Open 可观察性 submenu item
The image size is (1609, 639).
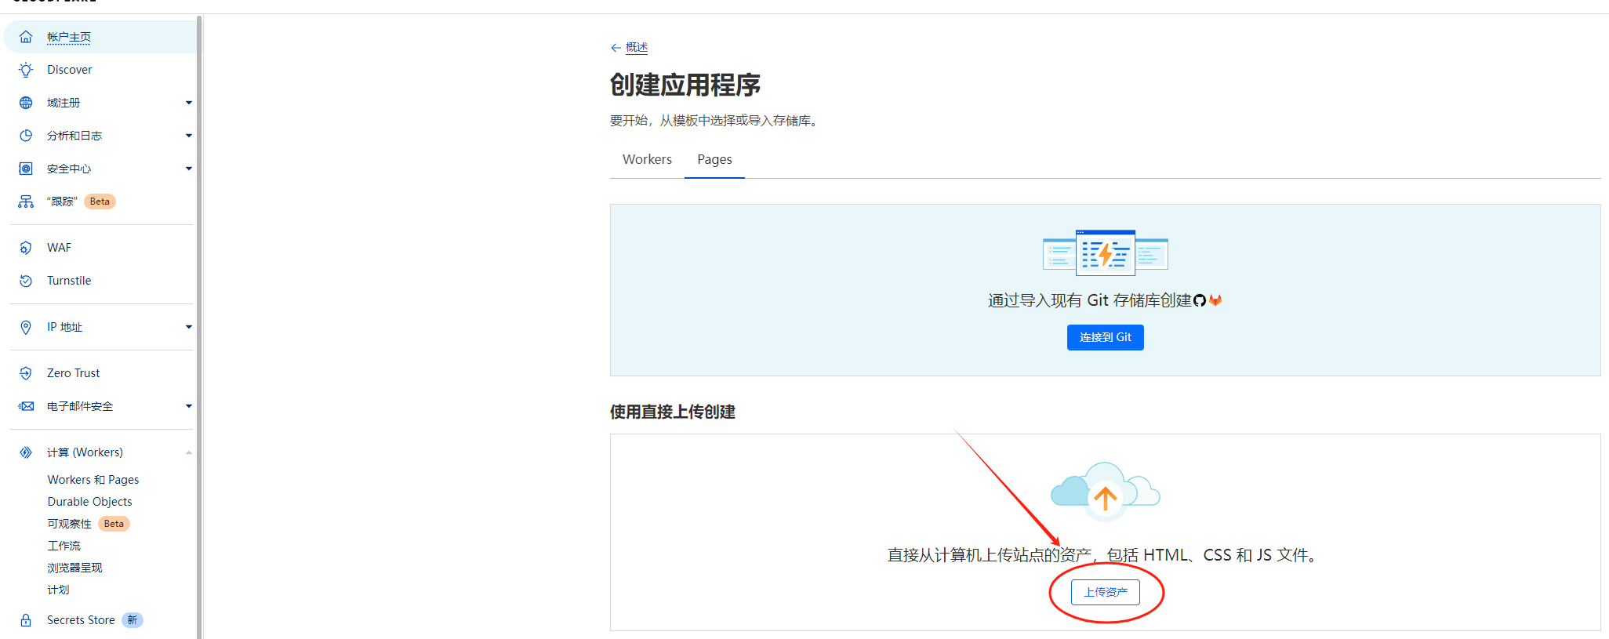click(x=69, y=524)
